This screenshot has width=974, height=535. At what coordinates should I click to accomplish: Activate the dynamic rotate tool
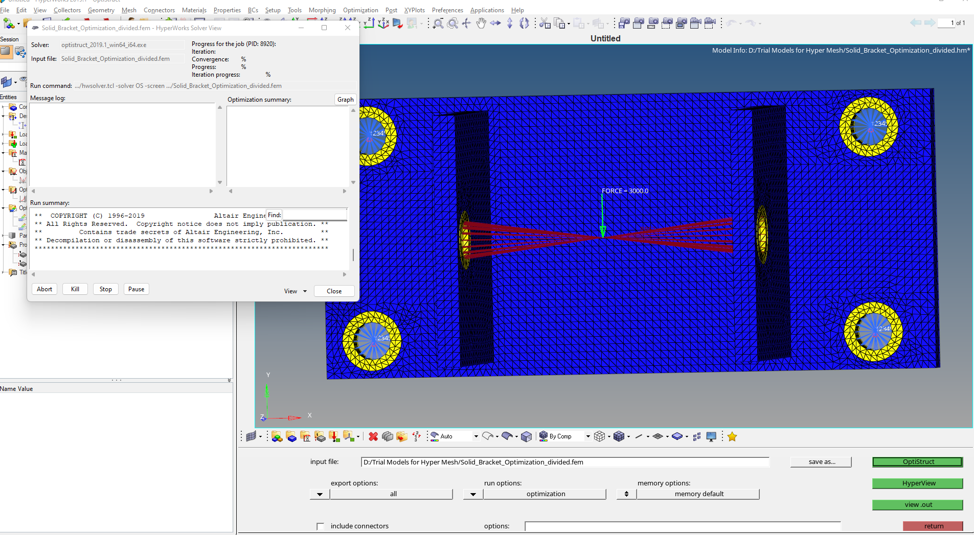coord(525,23)
